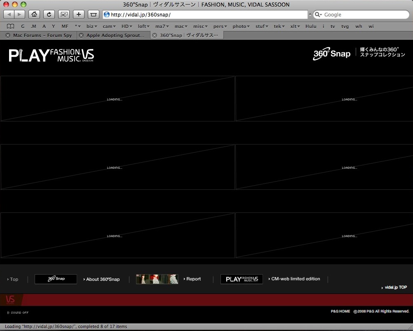
Task: Open About 360°Snap link
Action: 101,279
